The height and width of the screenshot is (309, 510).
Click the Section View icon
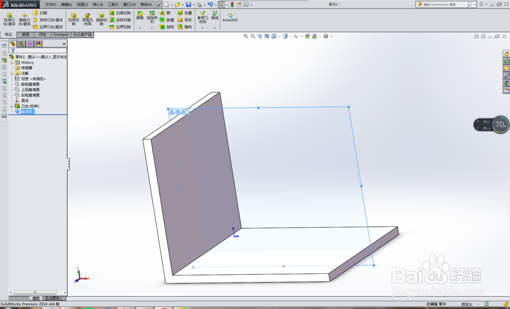click(x=267, y=36)
